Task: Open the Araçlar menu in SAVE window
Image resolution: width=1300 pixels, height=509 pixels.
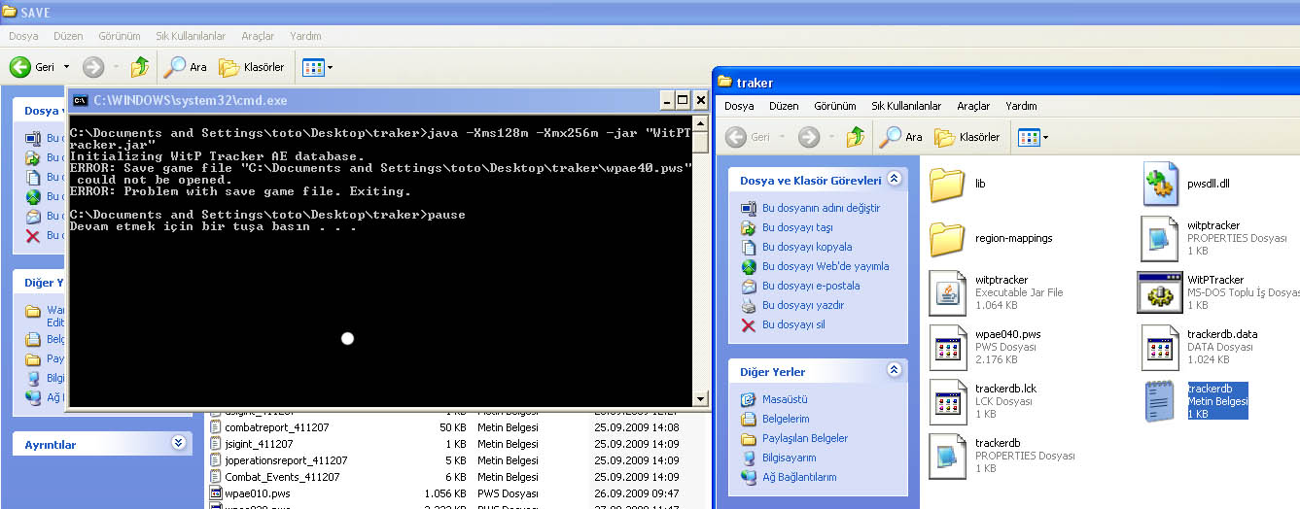Action: (x=258, y=36)
